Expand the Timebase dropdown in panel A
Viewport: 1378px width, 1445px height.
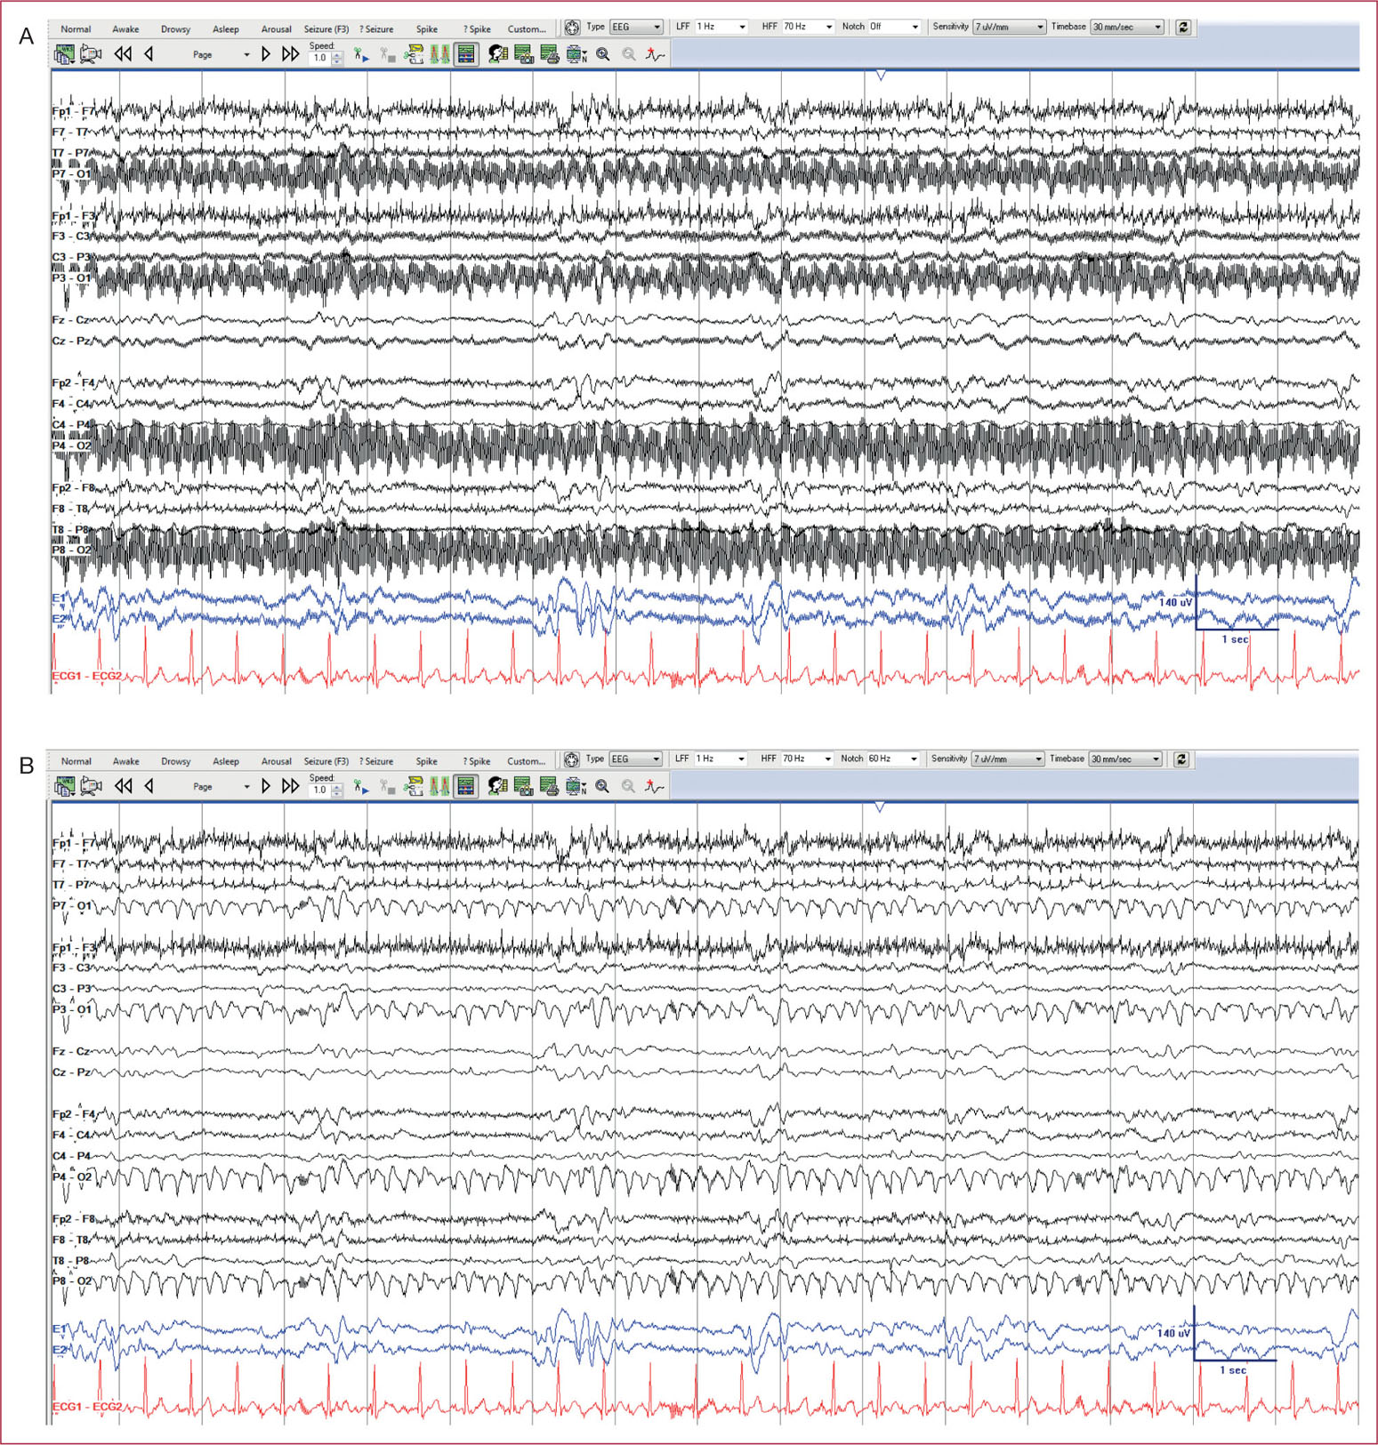1127,27
